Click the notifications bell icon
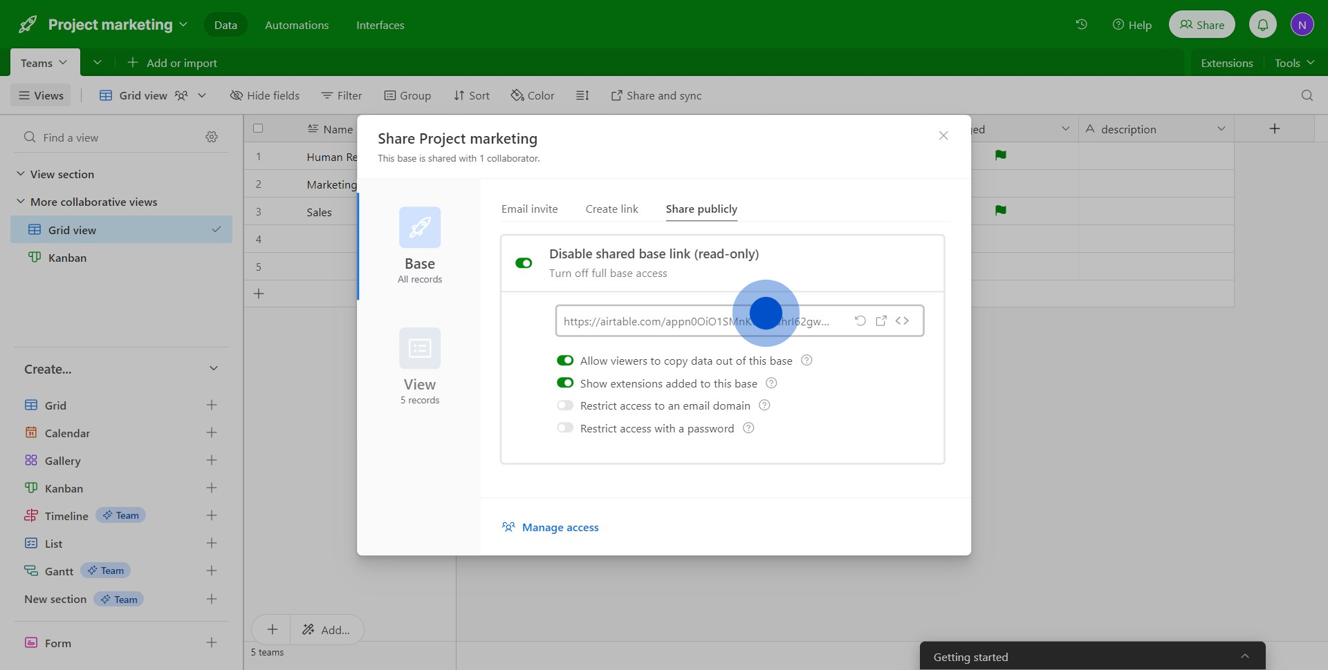This screenshot has height=670, width=1328. 1262,25
